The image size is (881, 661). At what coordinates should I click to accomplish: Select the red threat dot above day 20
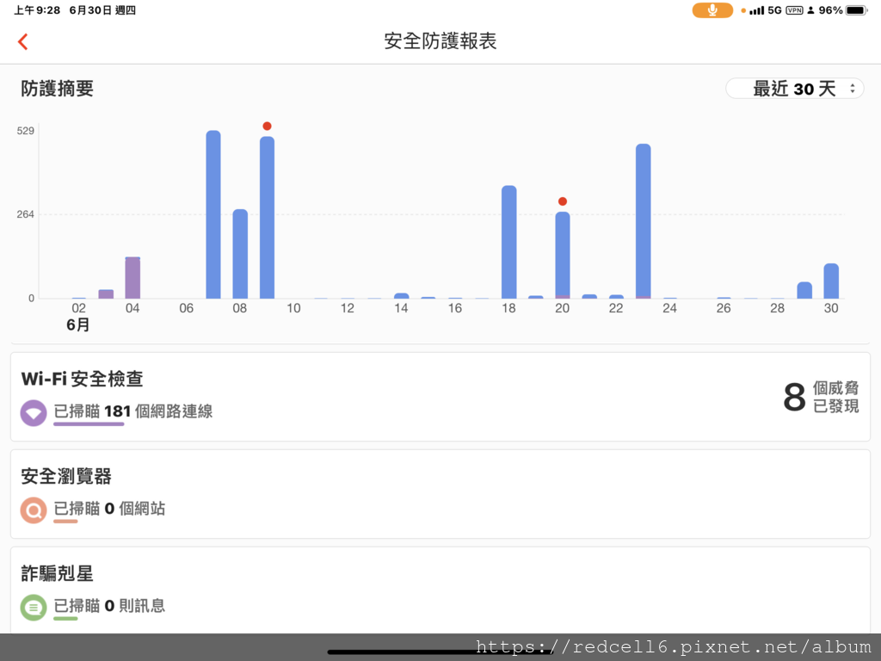[563, 201]
